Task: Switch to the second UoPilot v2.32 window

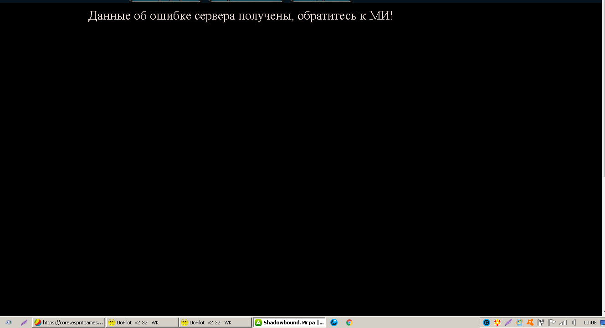Action: 215,323
